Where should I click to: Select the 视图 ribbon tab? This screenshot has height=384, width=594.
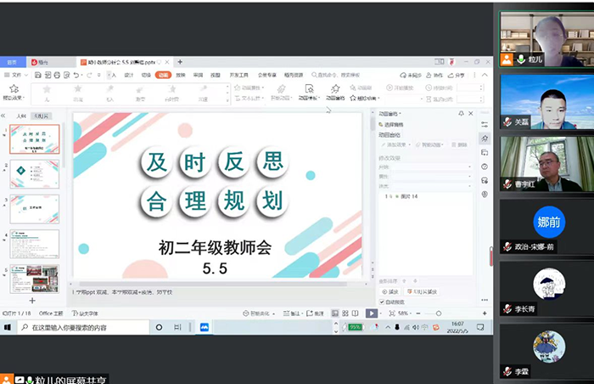[x=216, y=75]
